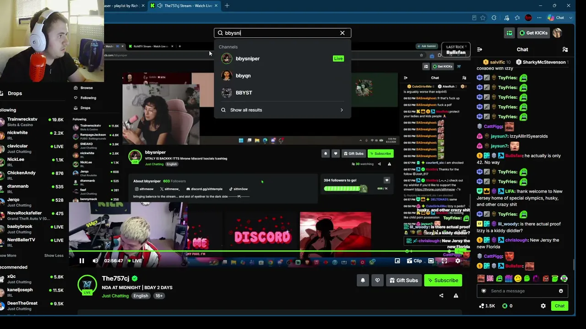Select the bbysniper channel result

282,58
